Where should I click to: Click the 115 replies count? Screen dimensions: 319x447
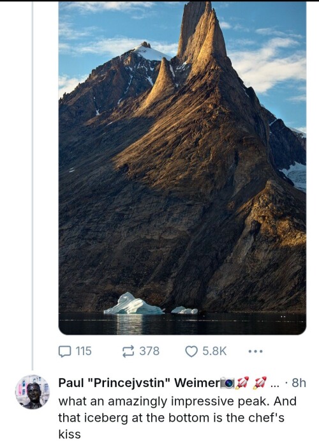(84, 351)
